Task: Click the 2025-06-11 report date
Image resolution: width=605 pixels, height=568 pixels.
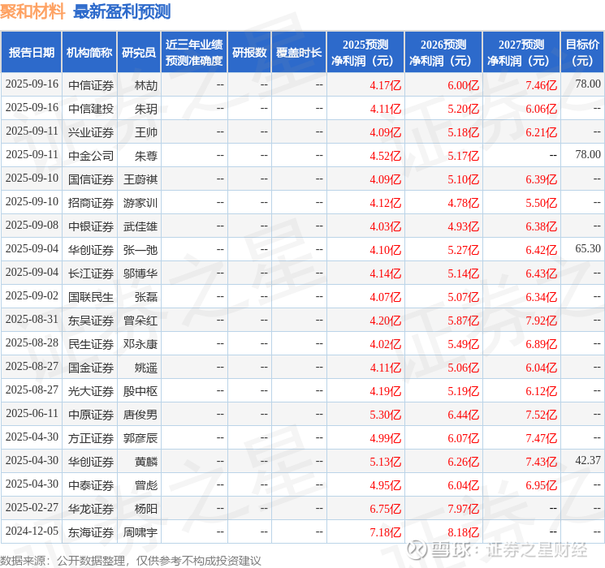Action: tap(32, 413)
